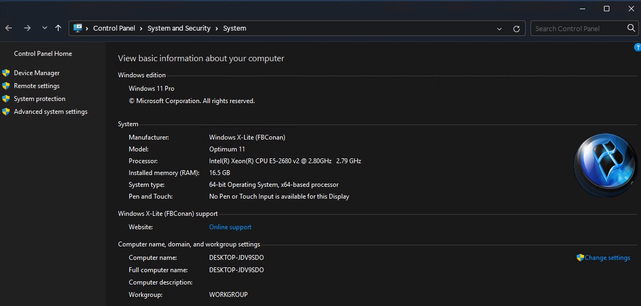Close the System window
641x306 pixels.
click(631, 9)
